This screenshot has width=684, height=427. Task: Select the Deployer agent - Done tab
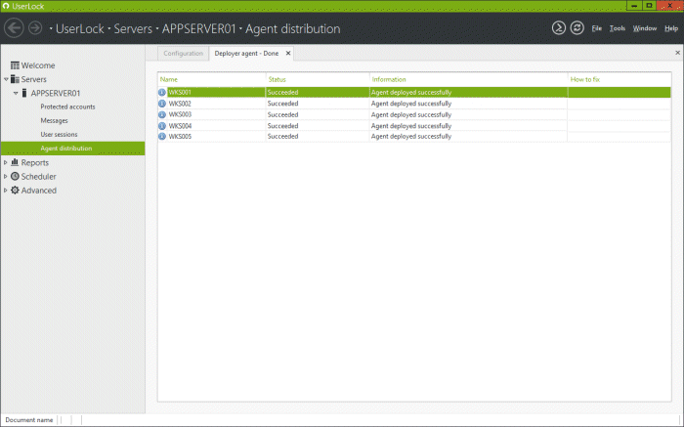point(246,53)
